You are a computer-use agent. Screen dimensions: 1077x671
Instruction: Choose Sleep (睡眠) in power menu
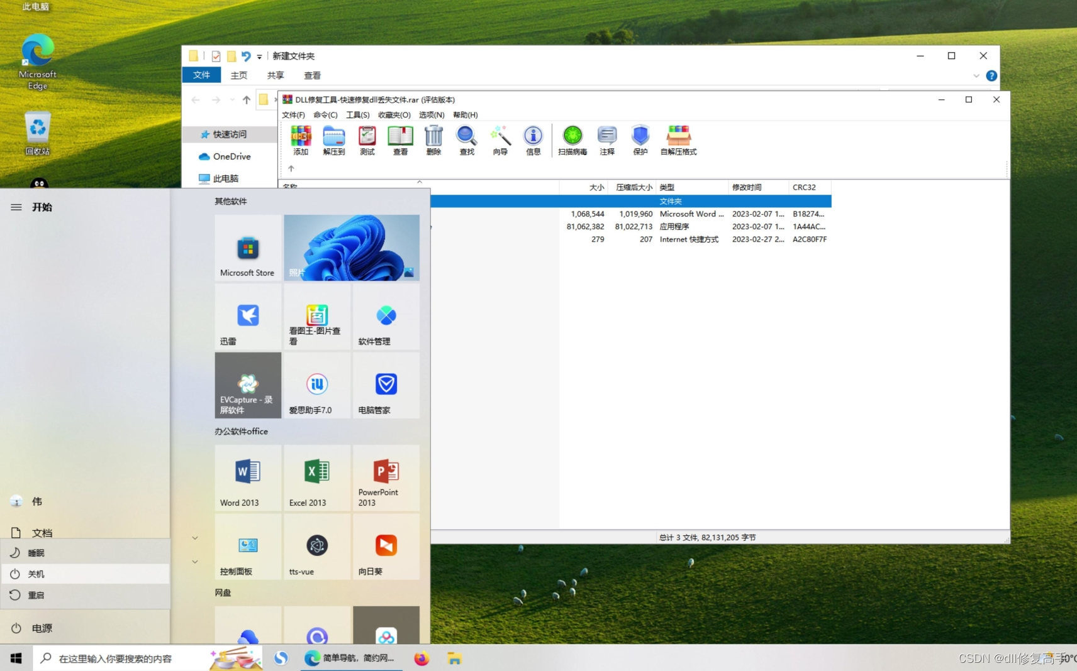85,553
